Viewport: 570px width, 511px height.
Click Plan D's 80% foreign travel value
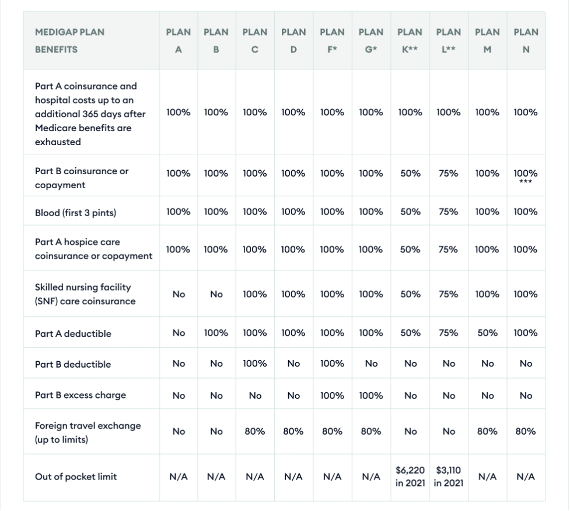[293, 432]
